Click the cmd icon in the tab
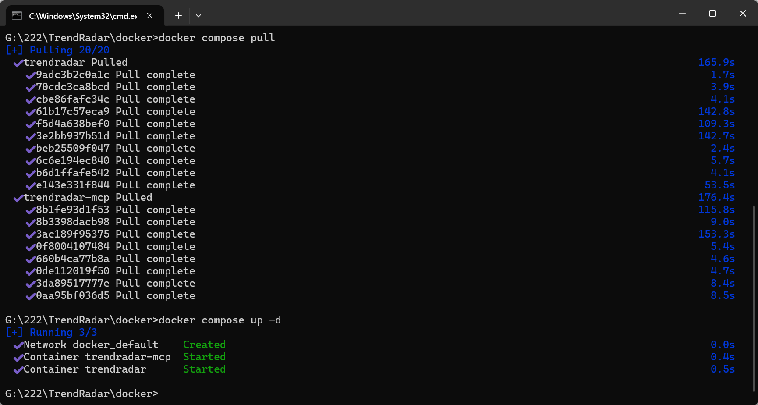The width and height of the screenshot is (758, 405). (x=17, y=16)
